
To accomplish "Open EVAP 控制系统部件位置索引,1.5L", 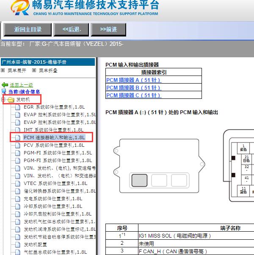I will tap(60, 115).
